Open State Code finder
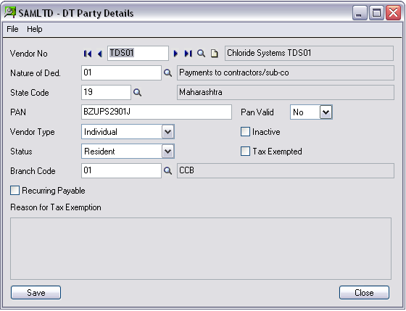Image resolution: width=406 pixels, height=311 pixels. point(137,93)
